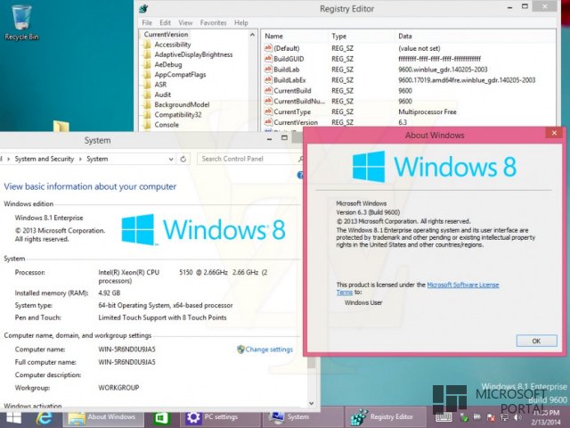The width and height of the screenshot is (570, 428).
Task: Select the AeDebug registry key
Action: point(168,65)
